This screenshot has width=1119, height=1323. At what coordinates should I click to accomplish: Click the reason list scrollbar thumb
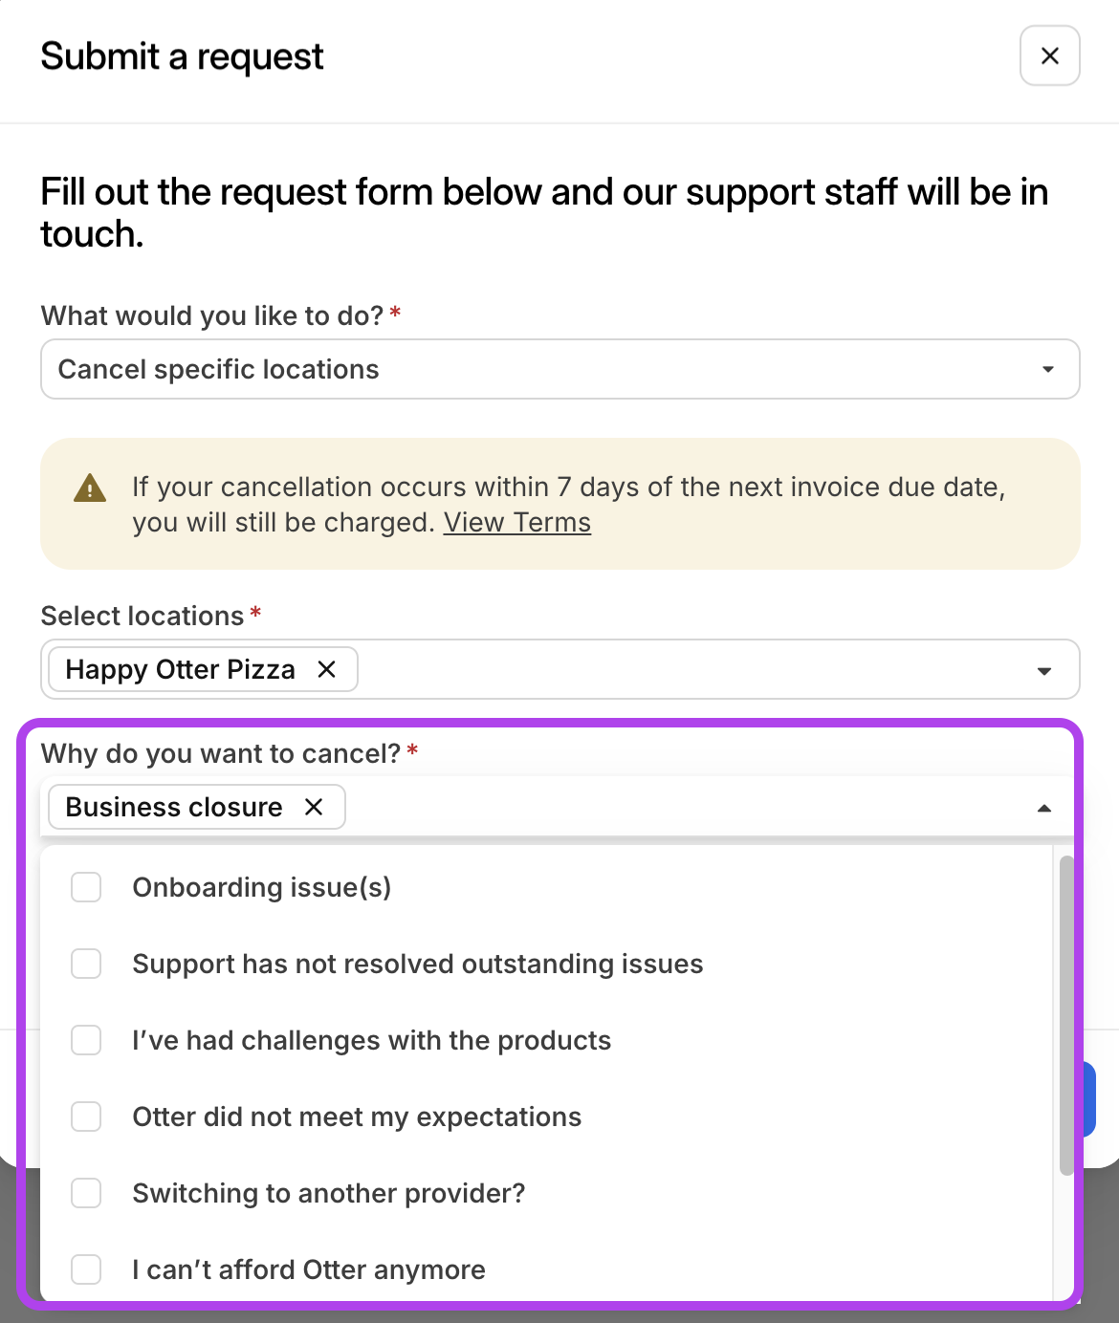coord(1066,1013)
